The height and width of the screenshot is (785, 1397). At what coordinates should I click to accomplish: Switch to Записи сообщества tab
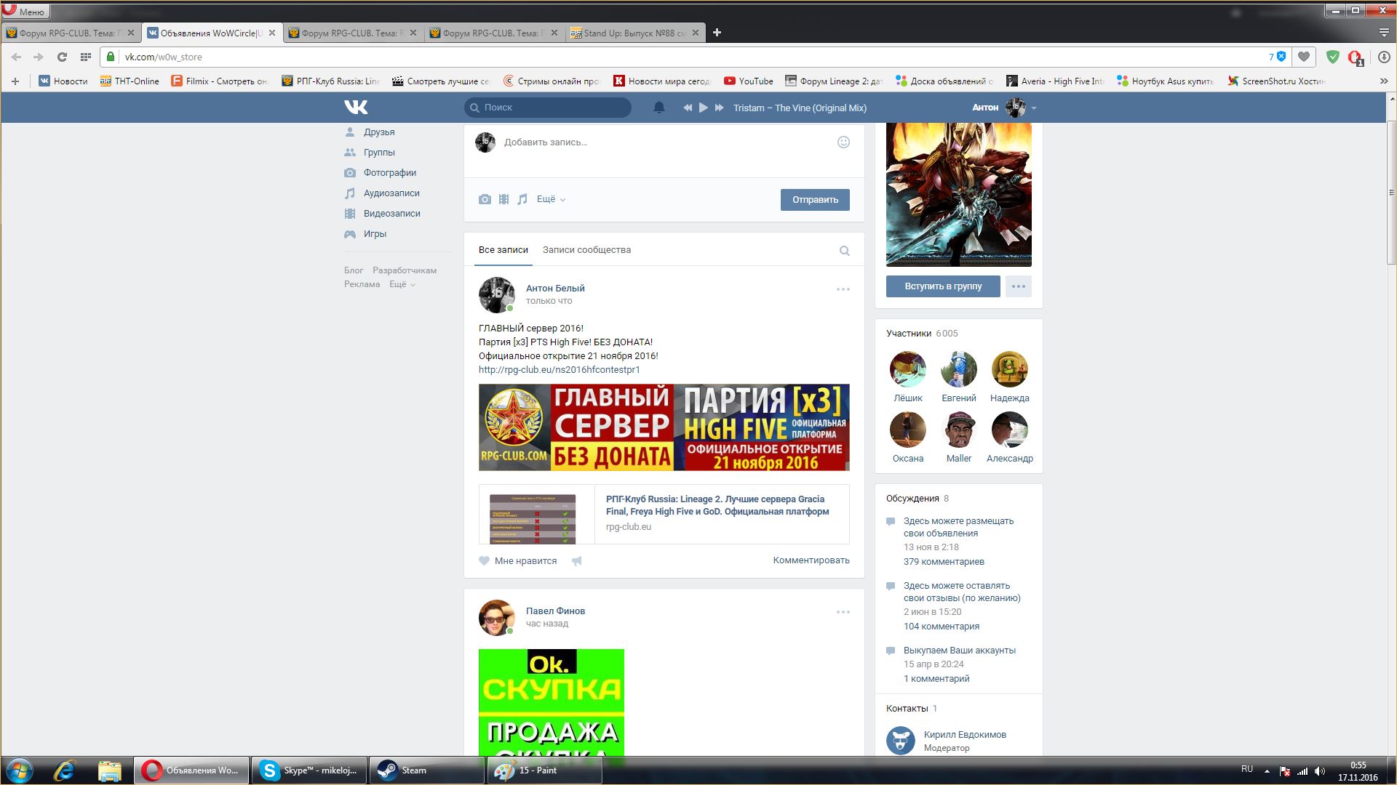(586, 250)
